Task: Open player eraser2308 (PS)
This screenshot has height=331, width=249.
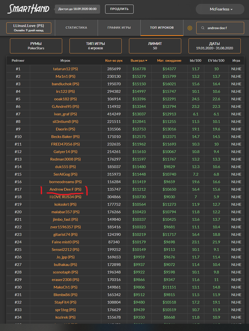Action: 65,280
